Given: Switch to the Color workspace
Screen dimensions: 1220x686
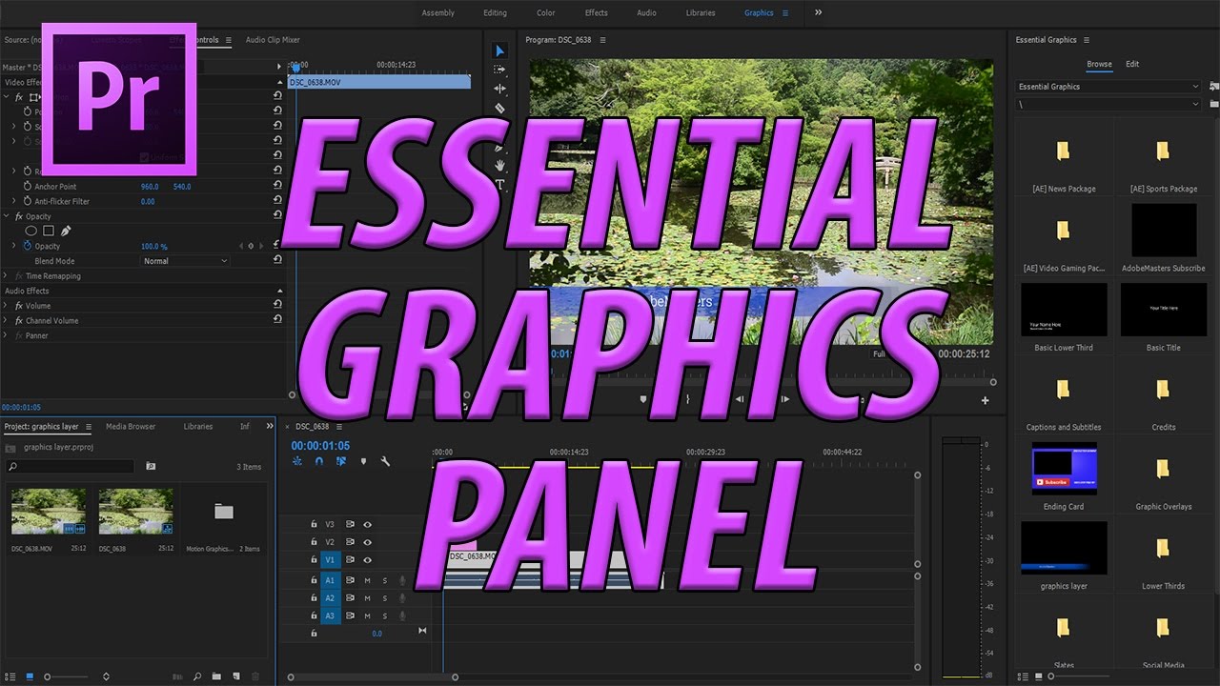Looking at the screenshot, I should coord(546,12).
